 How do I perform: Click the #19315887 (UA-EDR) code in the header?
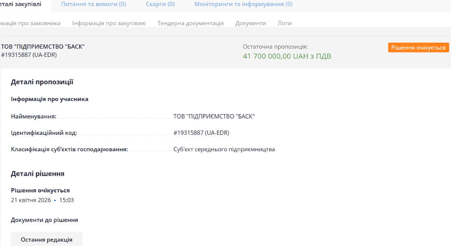click(x=29, y=55)
